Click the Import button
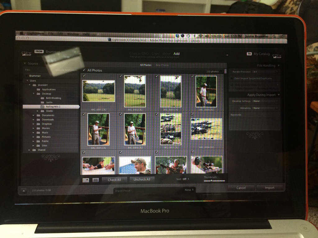Screen dimensions: 318x238 [270, 187]
